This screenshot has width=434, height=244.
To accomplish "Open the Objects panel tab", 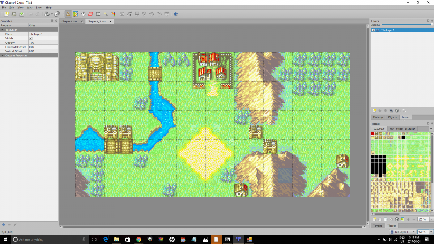I will click(x=392, y=117).
